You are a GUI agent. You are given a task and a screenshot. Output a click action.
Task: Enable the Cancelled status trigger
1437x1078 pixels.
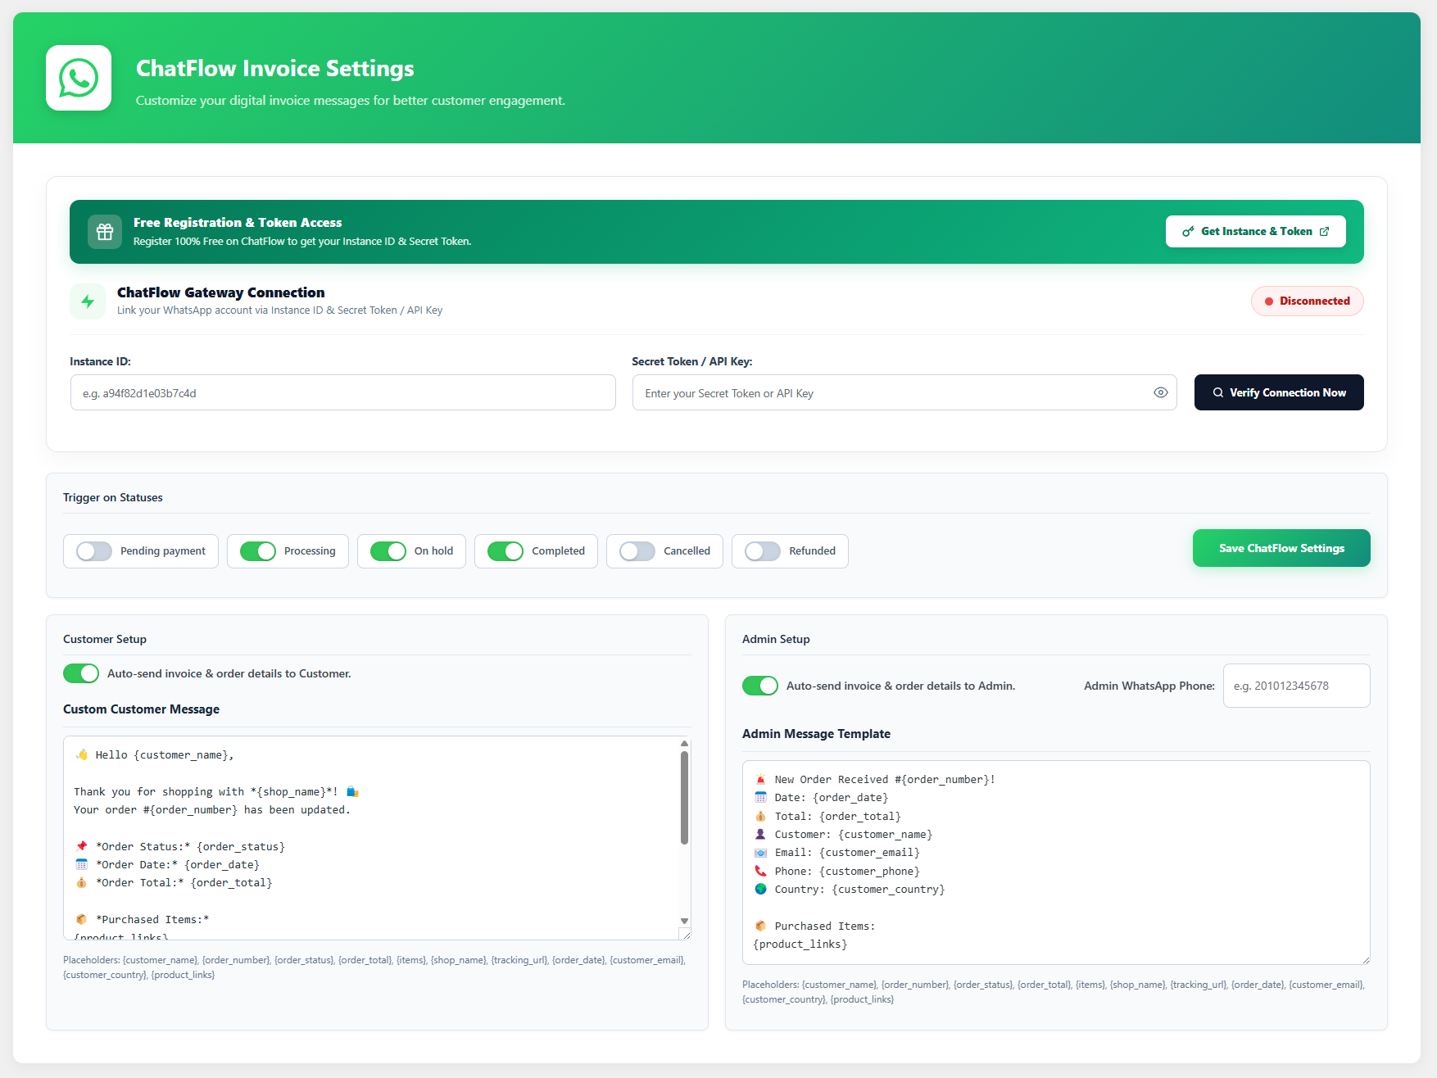point(637,551)
